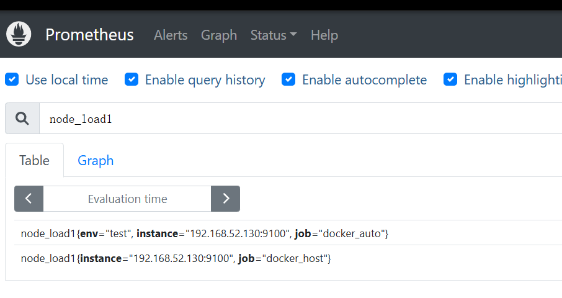This screenshot has height=298, width=562.
Task: Go to next evaluation time arrow
Action: [225, 199]
